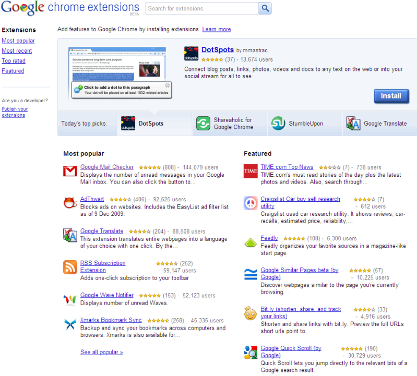Click the Google Quick Scroll icon
The height and width of the screenshot is (376, 417).
coord(251,353)
